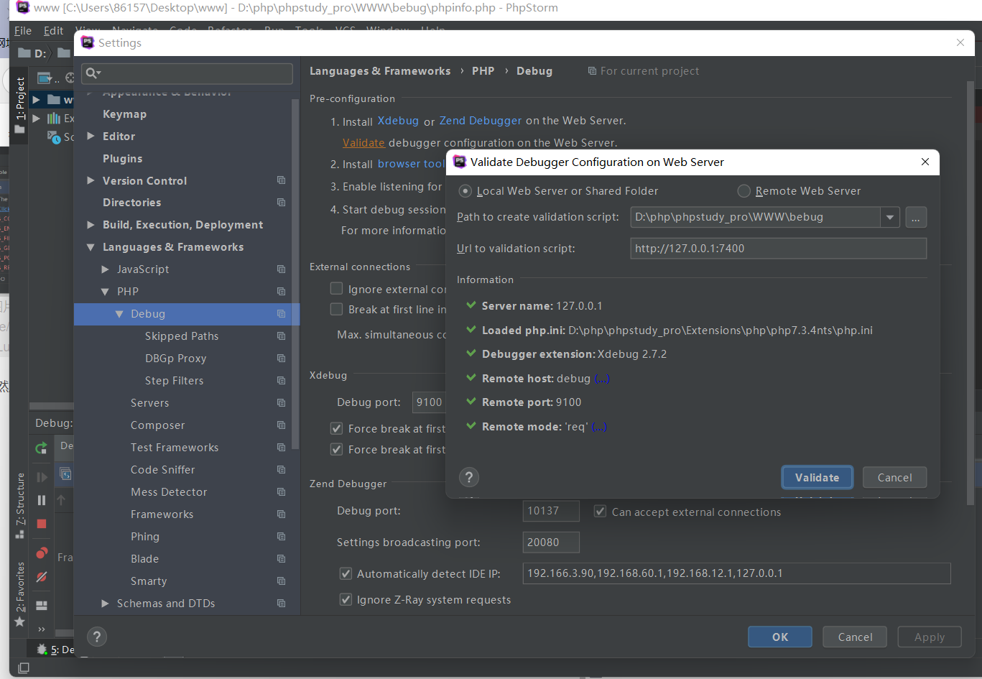Click the Url to validation script field
This screenshot has height=679, width=982.
(x=778, y=249)
